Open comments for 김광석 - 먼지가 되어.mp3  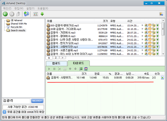(150, 43)
